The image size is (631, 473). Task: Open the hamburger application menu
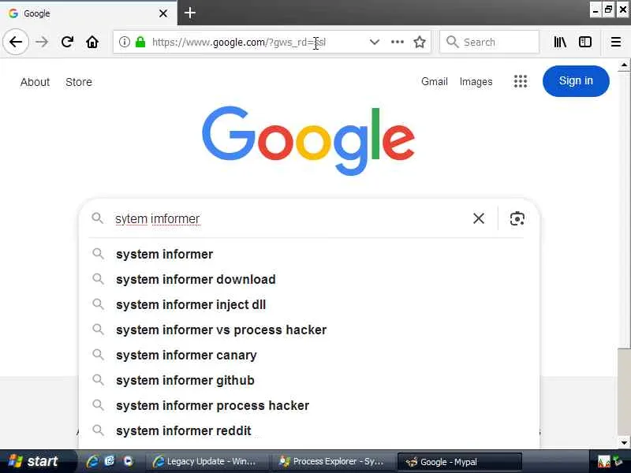tap(616, 42)
